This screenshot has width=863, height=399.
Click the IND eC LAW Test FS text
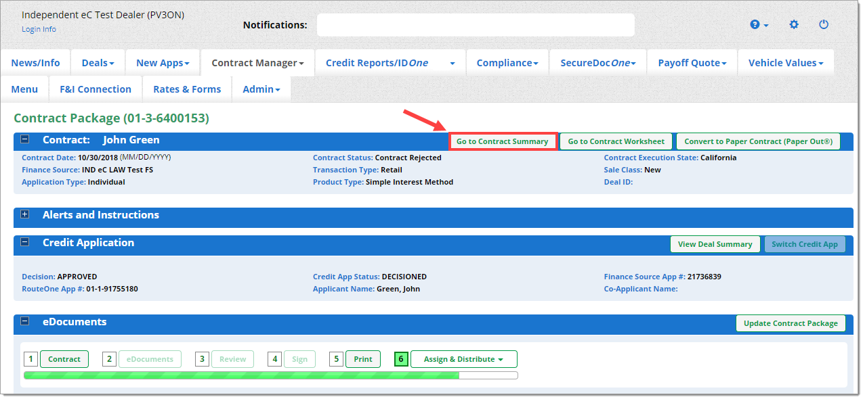click(117, 170)
